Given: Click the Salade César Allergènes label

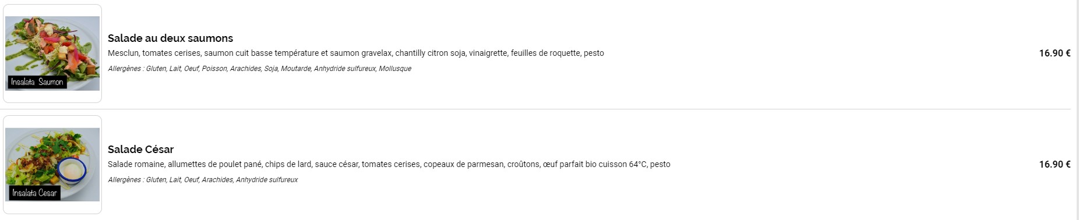Looking at the screenshot, I should tap(124, 180).
